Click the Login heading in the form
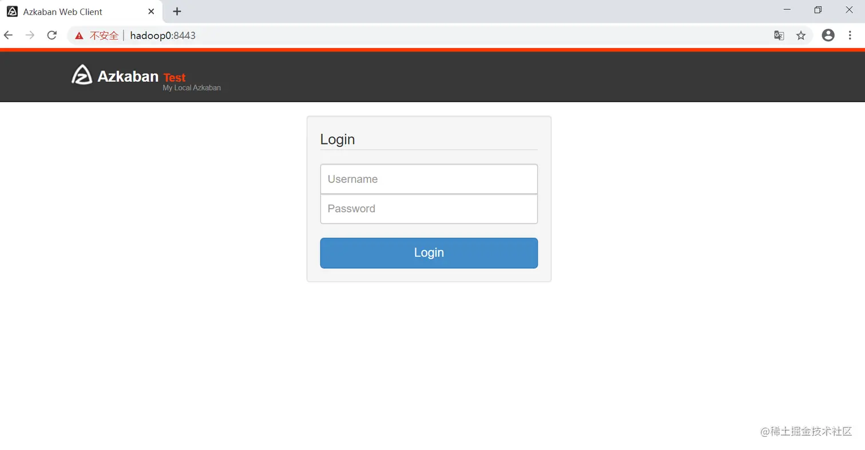The height and width of the screenshot is (450, 865). tap(338, 139)
